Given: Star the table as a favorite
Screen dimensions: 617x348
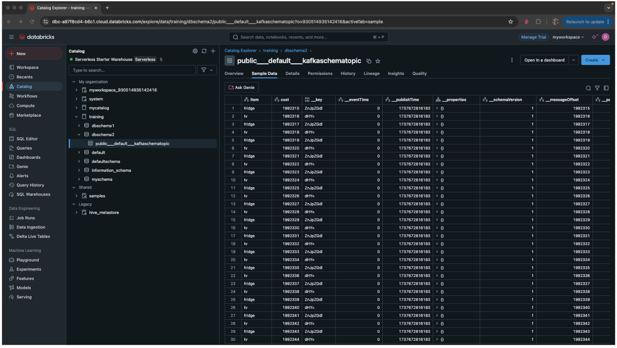Looking at the screenshot, I should click(x=378, y=61).
